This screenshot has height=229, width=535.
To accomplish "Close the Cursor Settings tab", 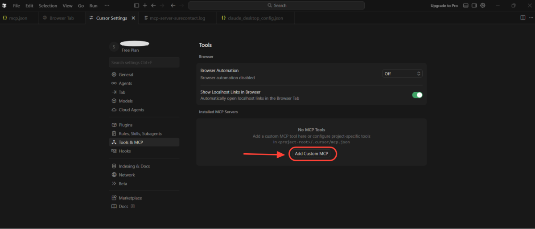I will point(133,18).
